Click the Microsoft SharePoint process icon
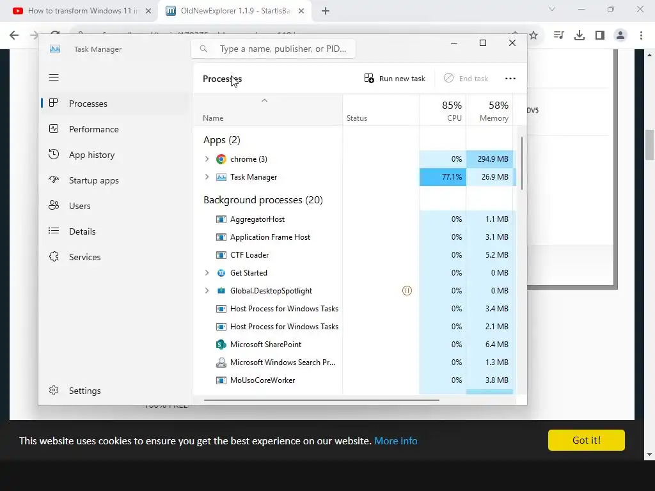The height and width of the screenshot is (491, 655). coord(221,345)
